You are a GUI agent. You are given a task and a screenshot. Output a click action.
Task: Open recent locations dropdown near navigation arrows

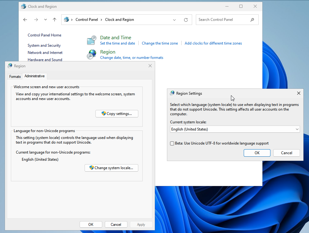pyautogui.click(x=45, y=20)
